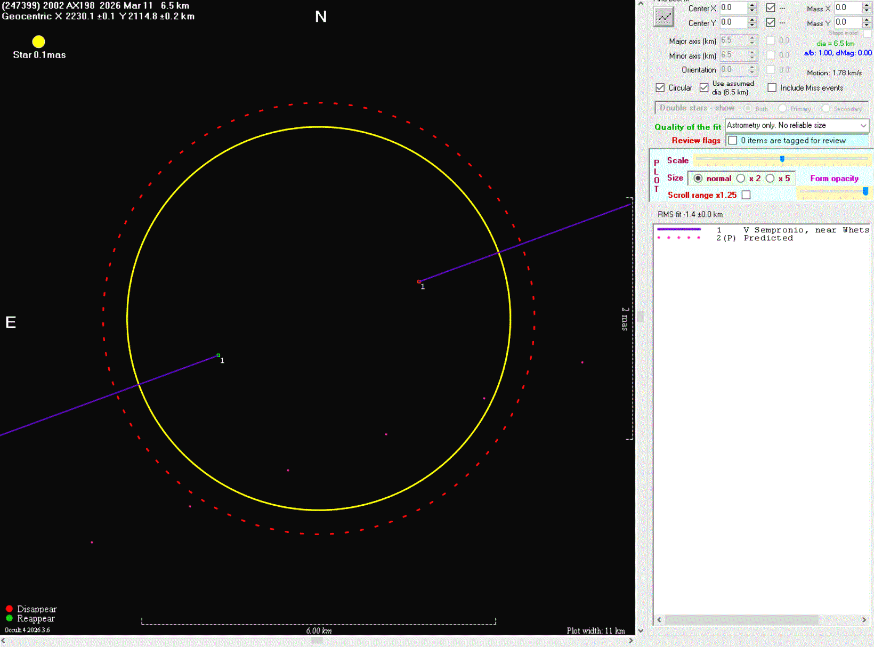This screenshot has width=874, height=647.
Task: Tick the Review flags checkbox
Action: [x=733, y=141]
